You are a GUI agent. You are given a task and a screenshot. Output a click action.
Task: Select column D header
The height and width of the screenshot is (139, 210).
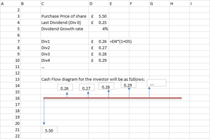99,3
